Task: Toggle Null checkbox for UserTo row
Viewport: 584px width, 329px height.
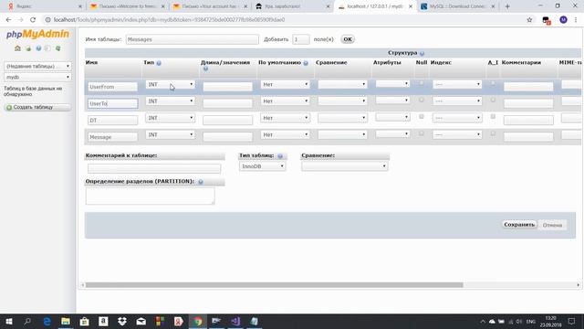Action: click(422, 100)
